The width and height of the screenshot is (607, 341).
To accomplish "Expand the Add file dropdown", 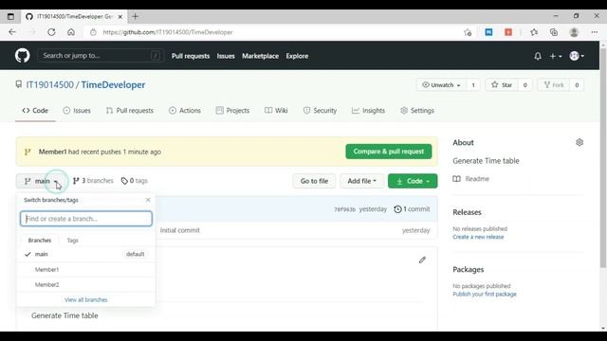I will pyautogui.click(x=361, y=181).
